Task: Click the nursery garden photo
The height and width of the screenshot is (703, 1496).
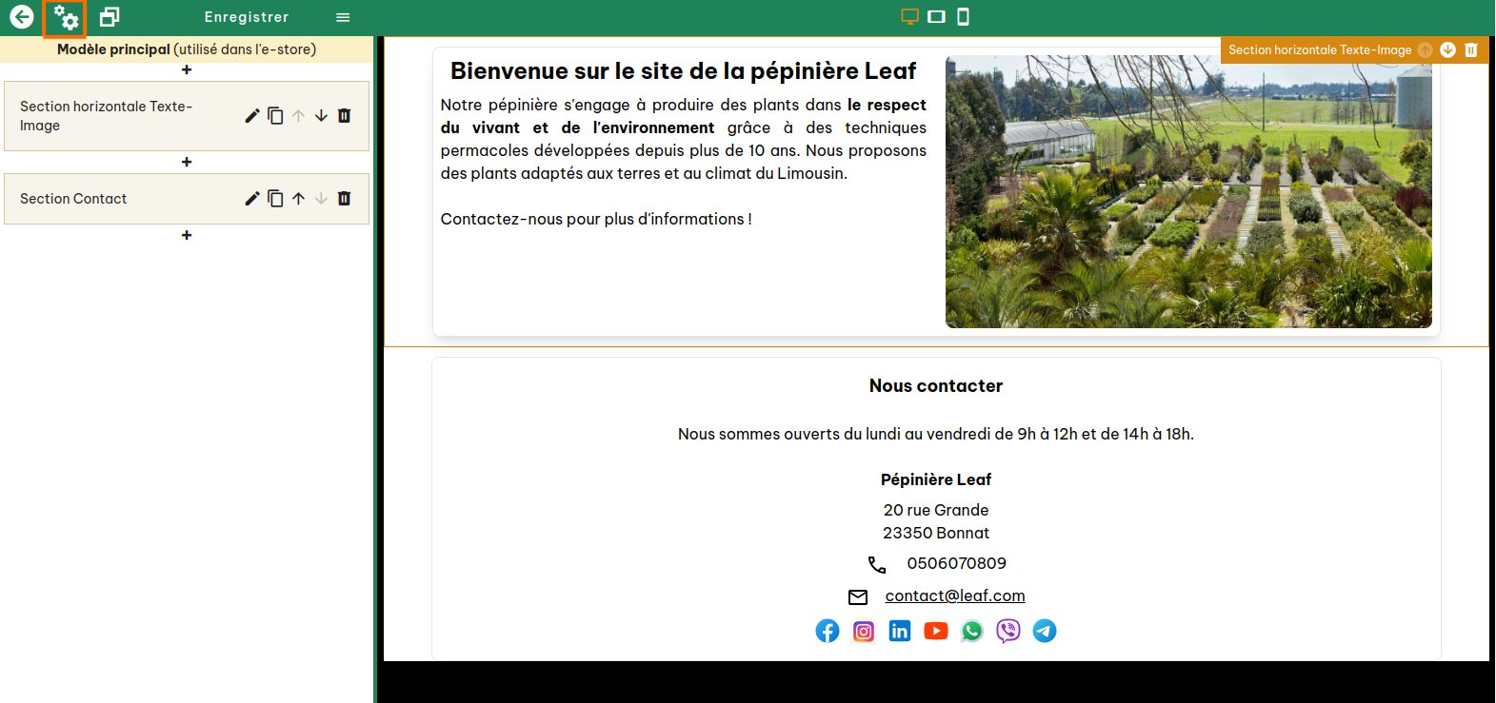Action: 1188,191
